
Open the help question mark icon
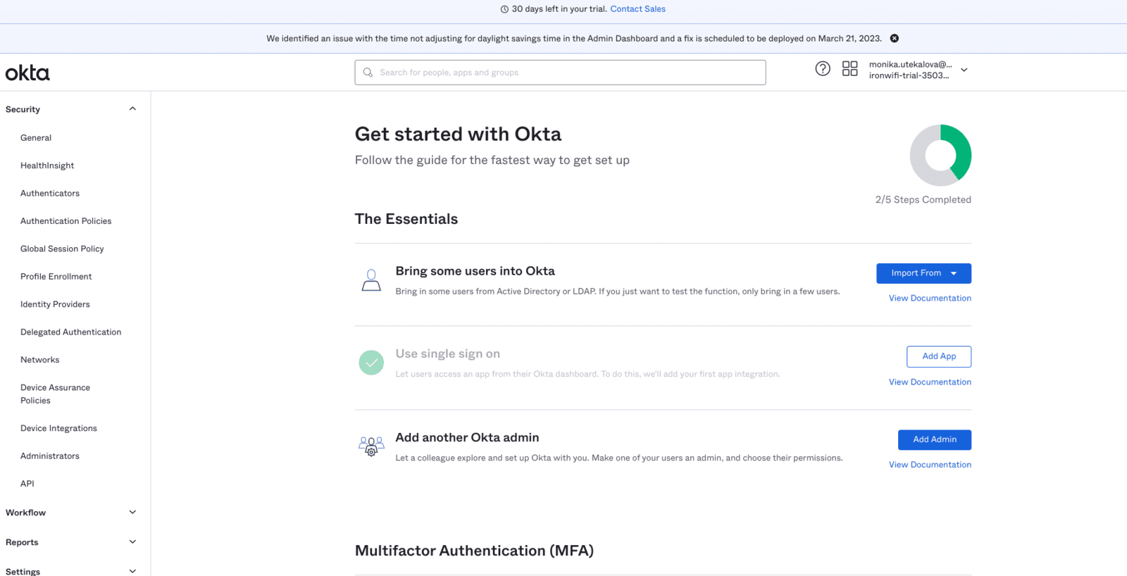point(822,69)
